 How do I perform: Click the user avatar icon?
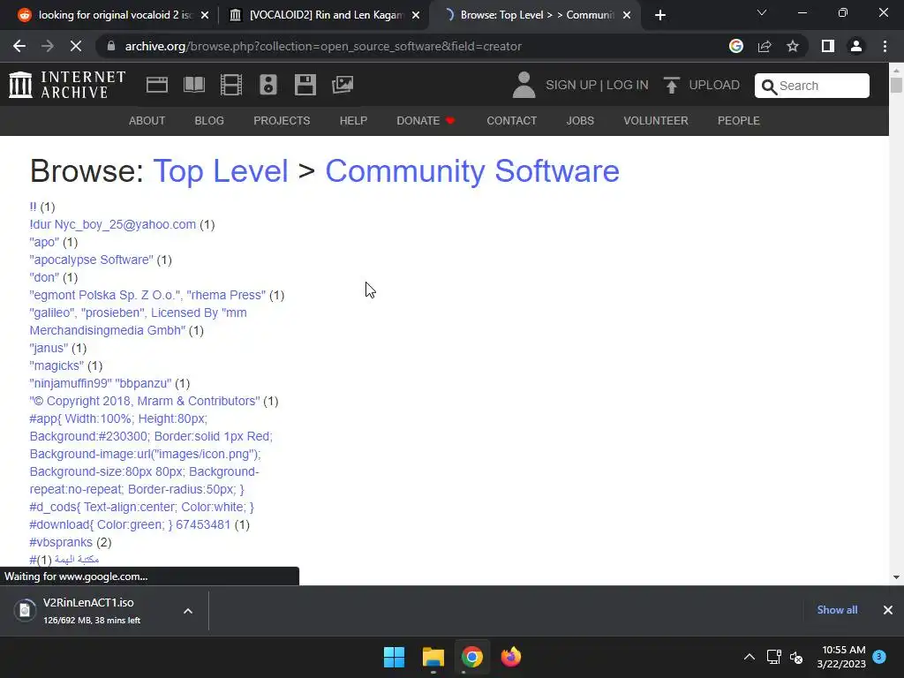coord(524,85)
